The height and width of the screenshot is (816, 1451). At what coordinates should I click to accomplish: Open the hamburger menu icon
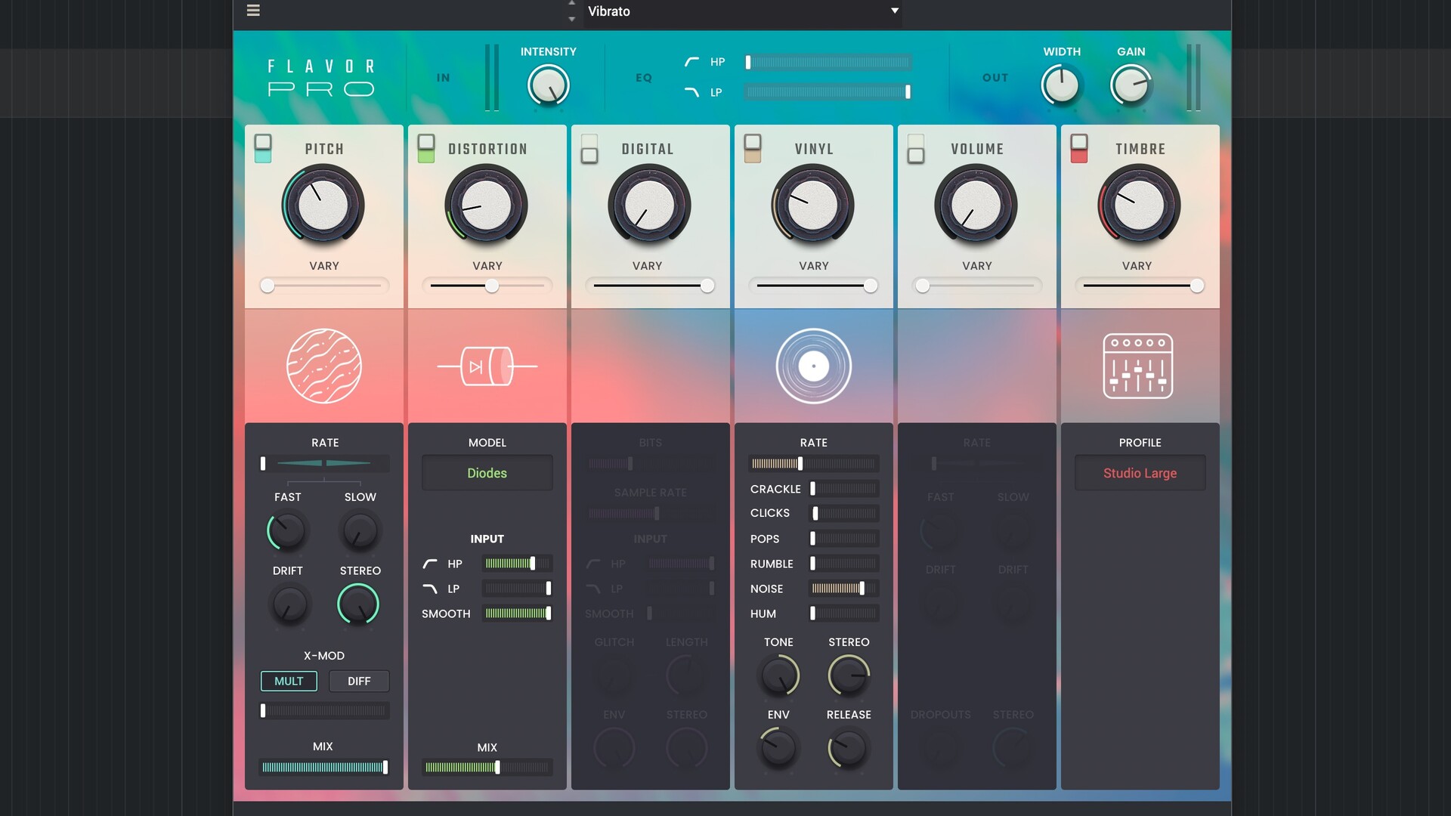[x=253, y=11]
